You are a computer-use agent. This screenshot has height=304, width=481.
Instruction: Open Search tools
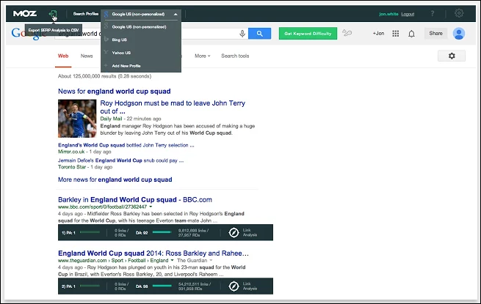pyautogui.click(x=235, y=56)
